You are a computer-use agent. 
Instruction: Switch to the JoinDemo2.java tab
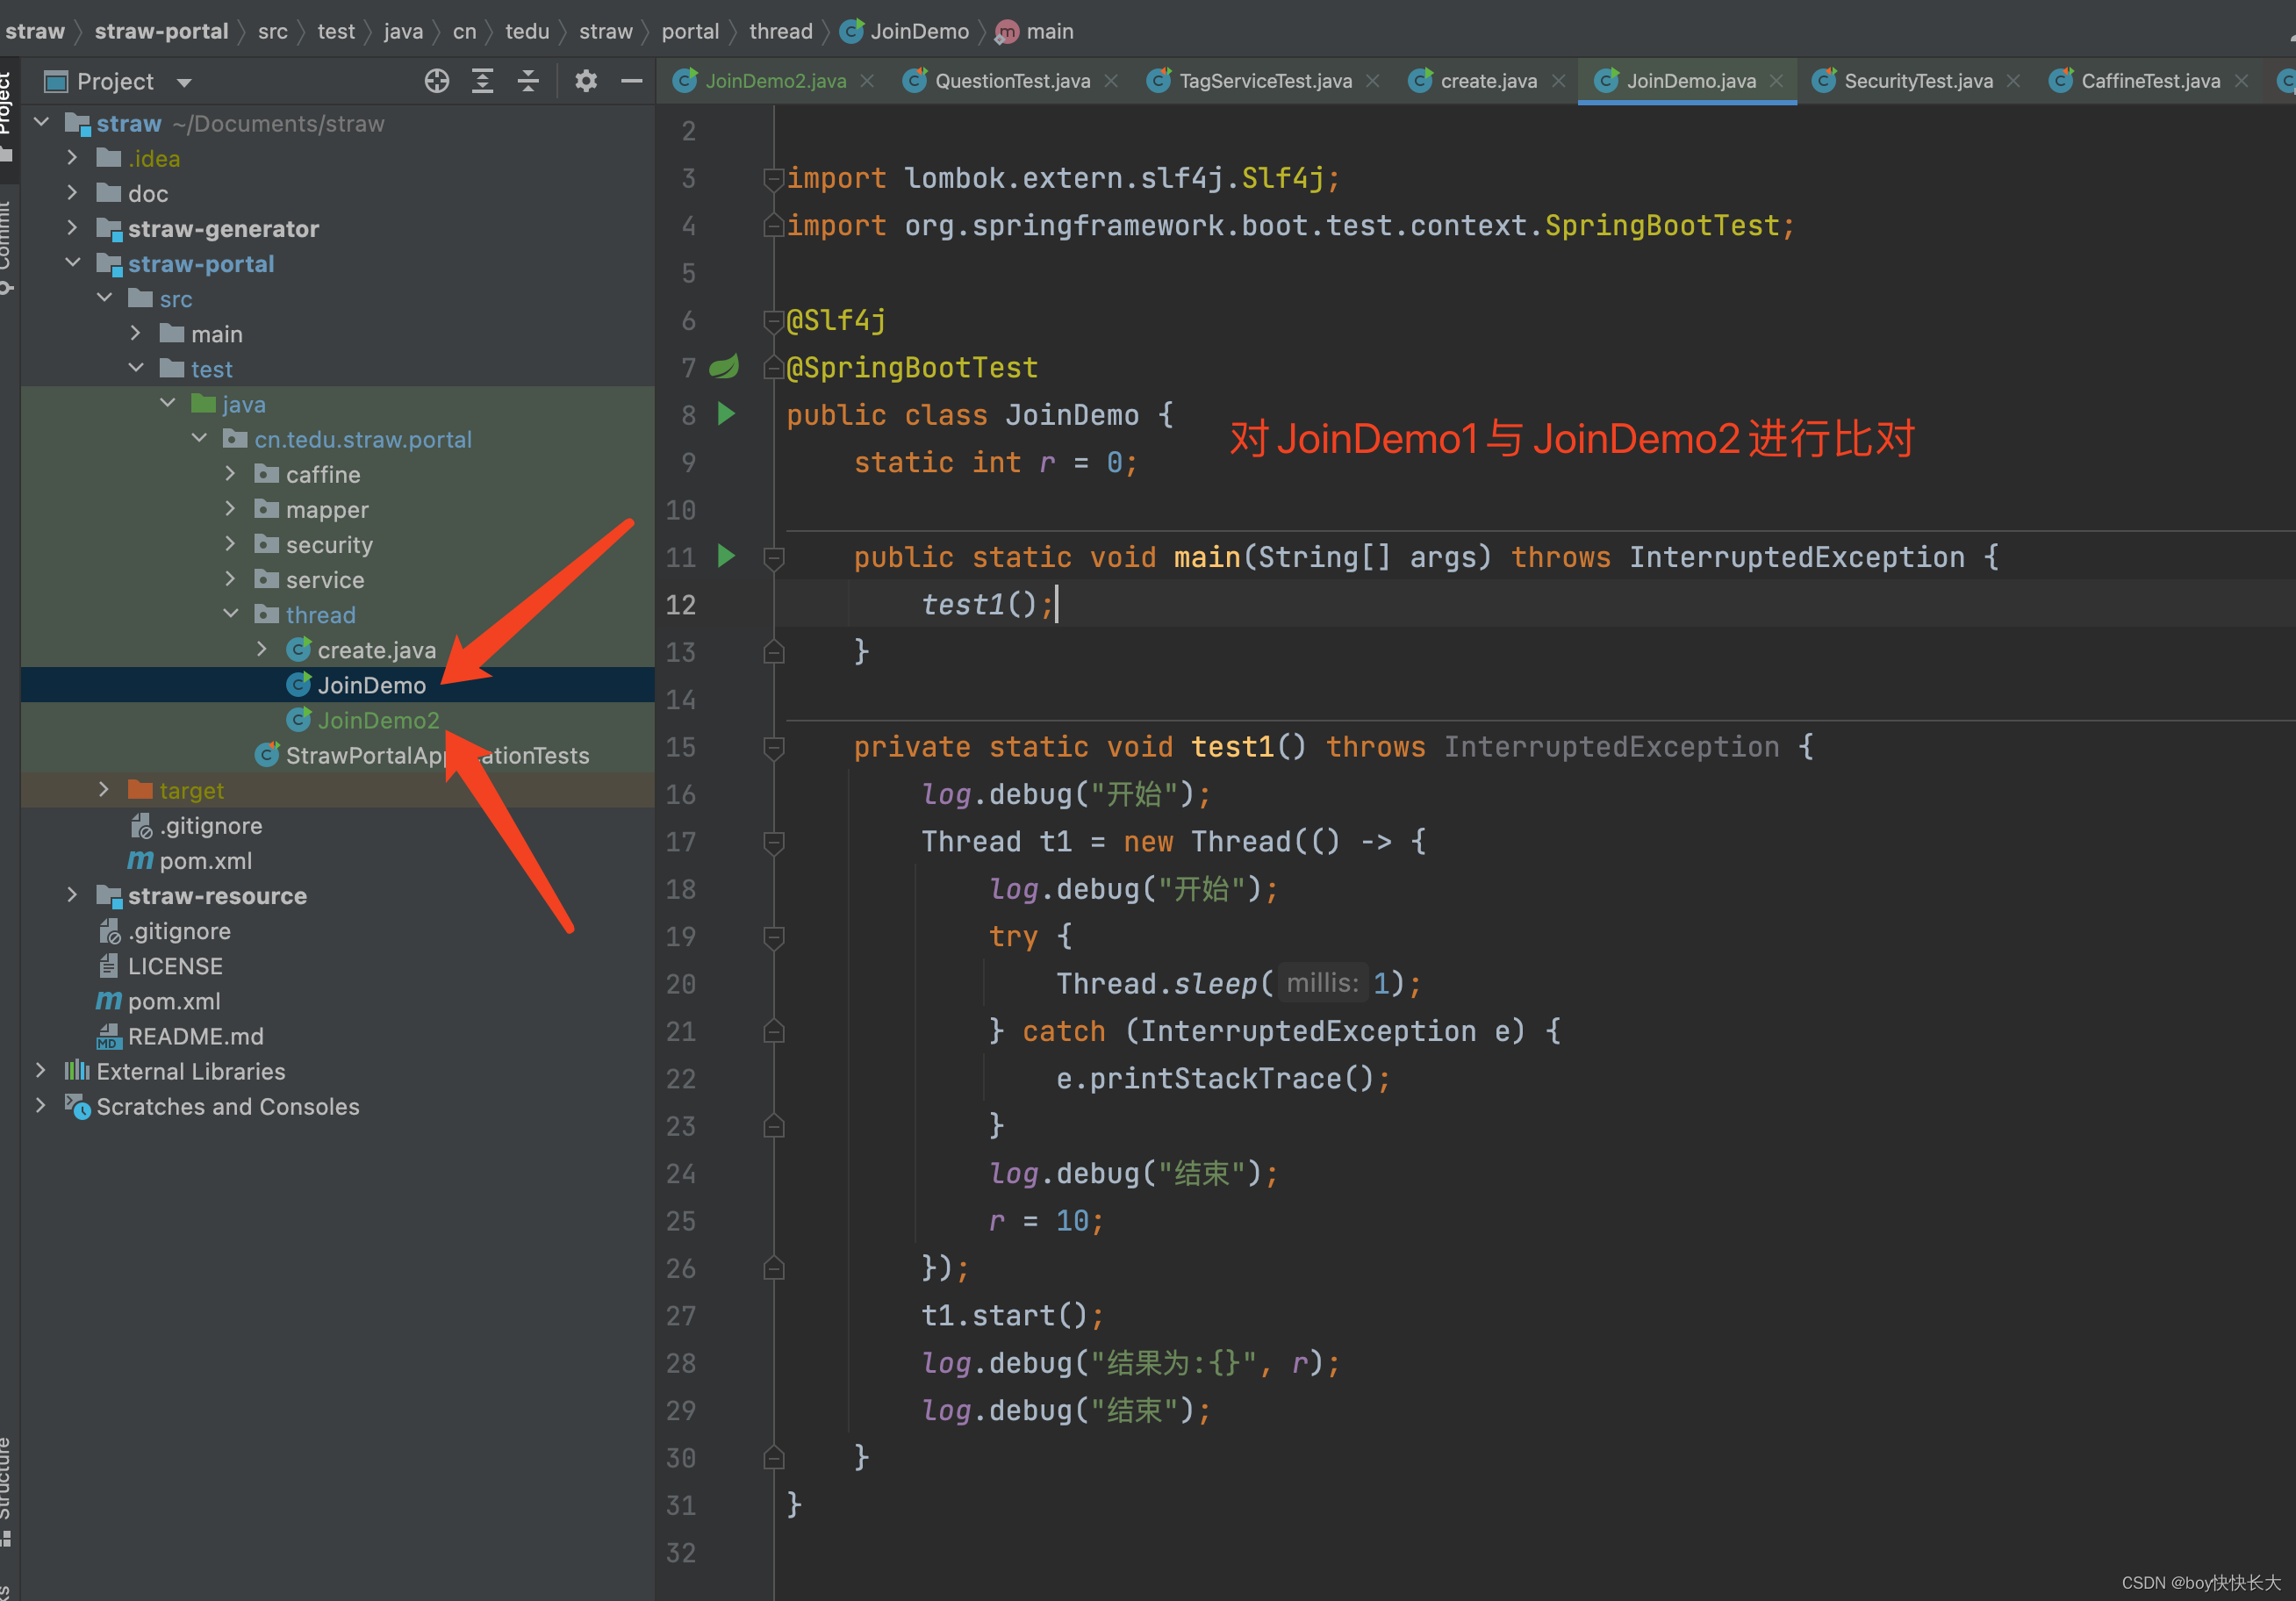click(774, 81)
